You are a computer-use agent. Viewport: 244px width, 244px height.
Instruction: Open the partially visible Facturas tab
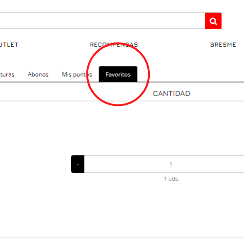[x=7, y=75]
